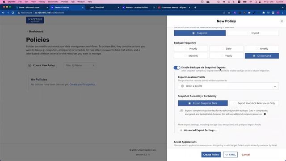The image size is (286, 161).
Task: Click the check icon beside export description
Action: point(182,110)
